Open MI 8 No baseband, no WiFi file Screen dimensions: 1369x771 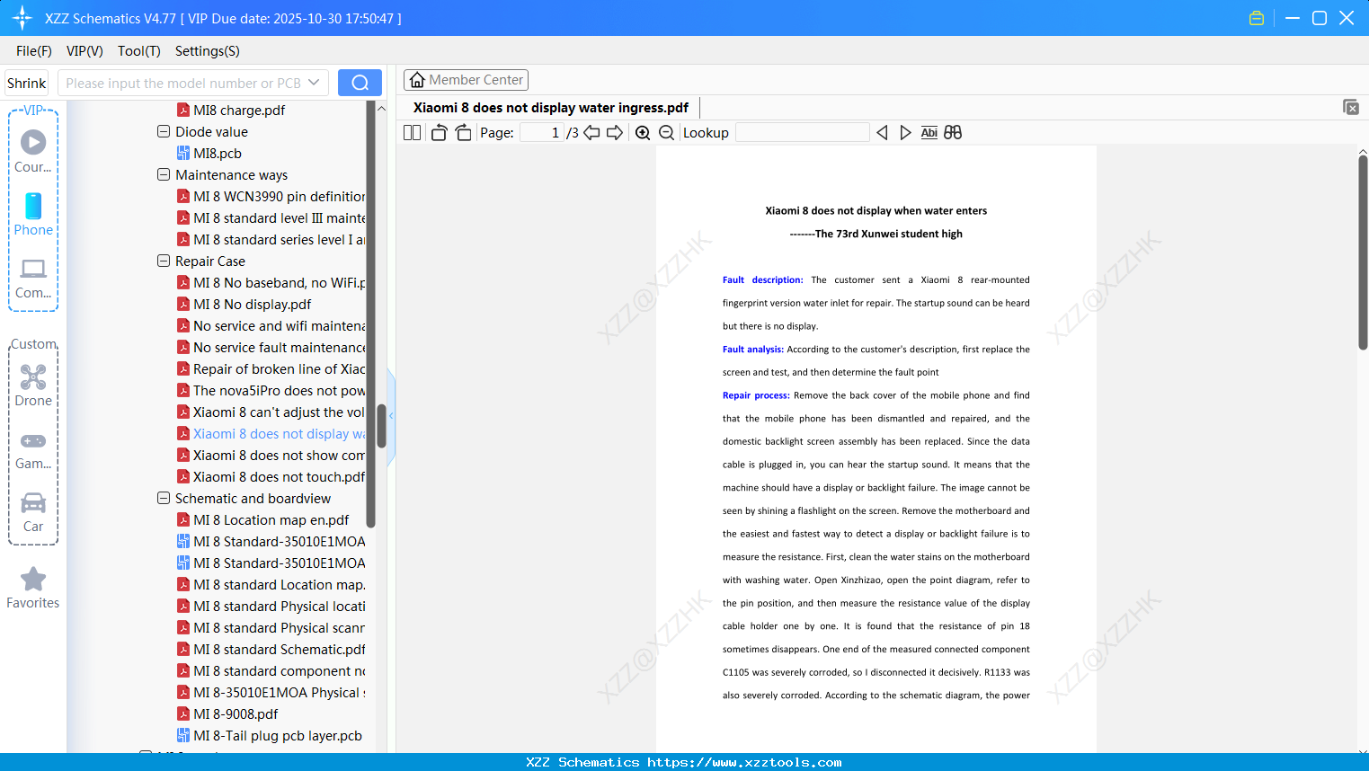pyautogui.click(x=271, y=282)
